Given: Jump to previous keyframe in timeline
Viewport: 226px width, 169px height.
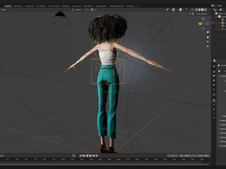Looking at the screenshot, I should click(x=84, y=156).
